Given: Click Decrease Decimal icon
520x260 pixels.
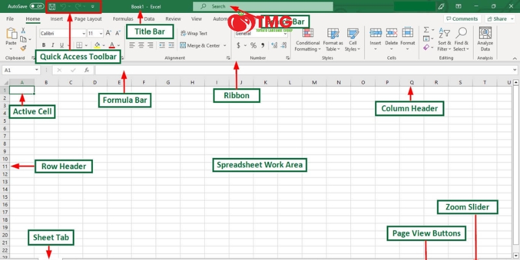Looking at the screenshot, I should click(x=284, y=45).
